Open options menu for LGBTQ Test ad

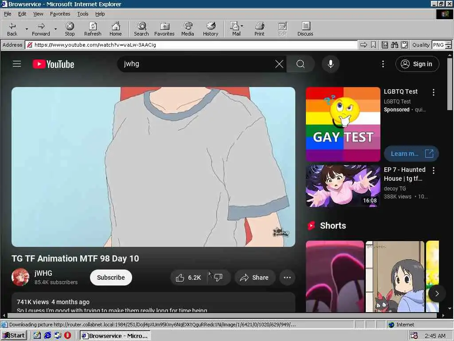click(434, 92)
